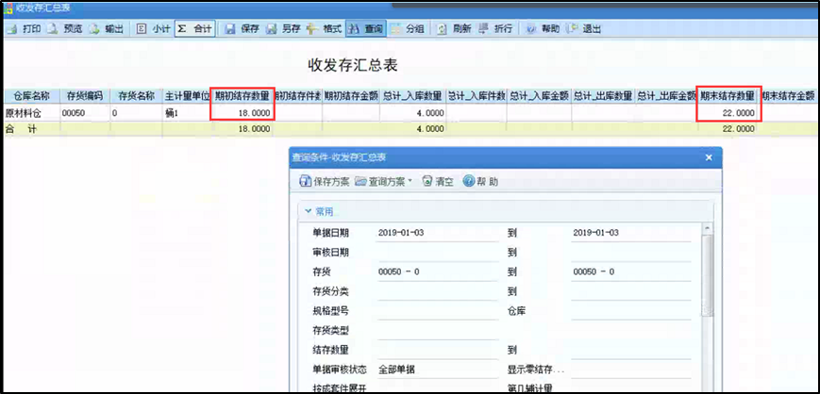Click 22.0000 in the 原材料仓 row

pyautogui.click(x=737, y=113)
